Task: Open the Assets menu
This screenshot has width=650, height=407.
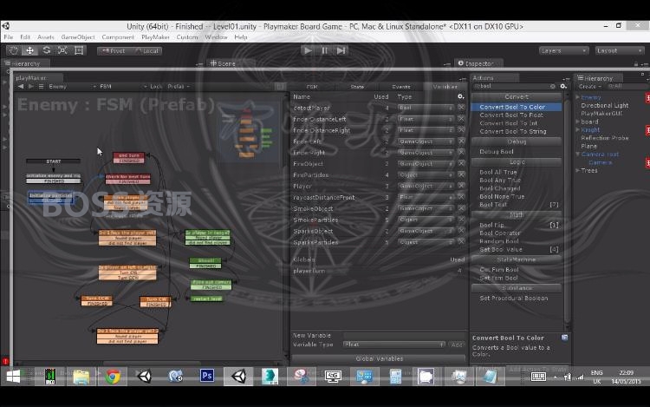Action: pos(46,37)
